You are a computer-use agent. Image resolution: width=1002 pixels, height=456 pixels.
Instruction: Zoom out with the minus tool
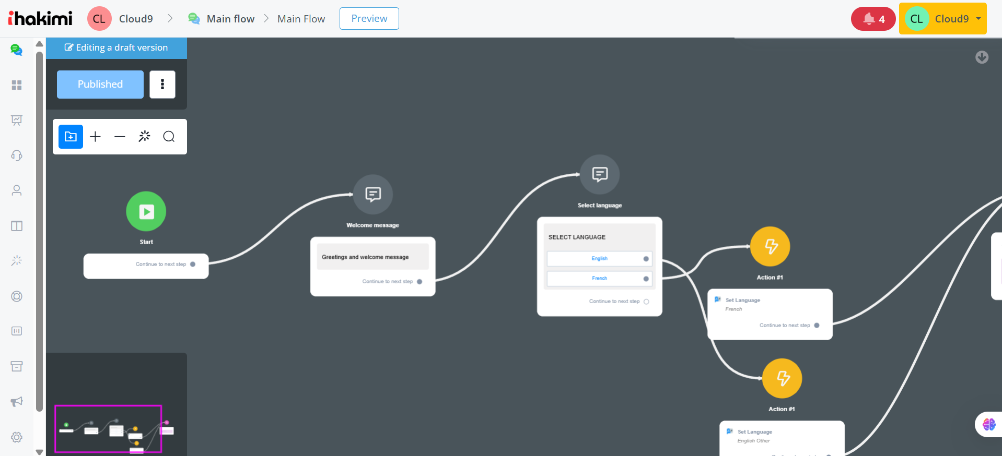120,137
